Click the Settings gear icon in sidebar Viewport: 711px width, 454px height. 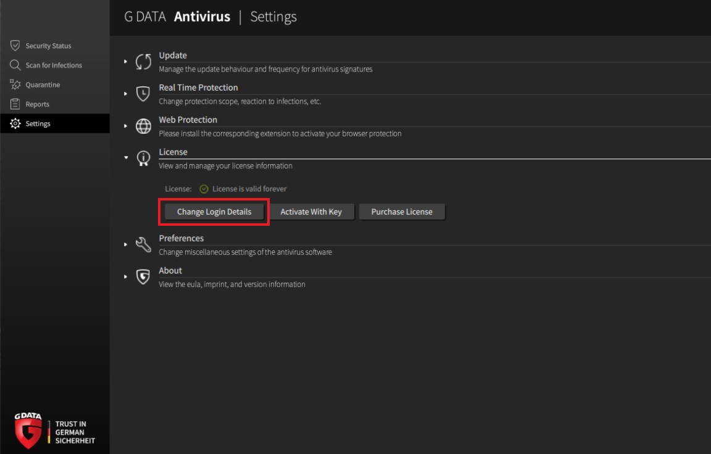pos(15,124)
